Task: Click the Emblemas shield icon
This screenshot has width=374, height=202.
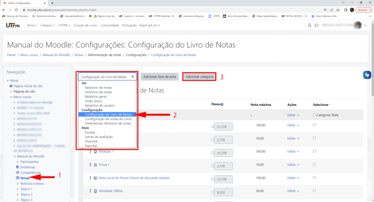Action: click(18, 167)
